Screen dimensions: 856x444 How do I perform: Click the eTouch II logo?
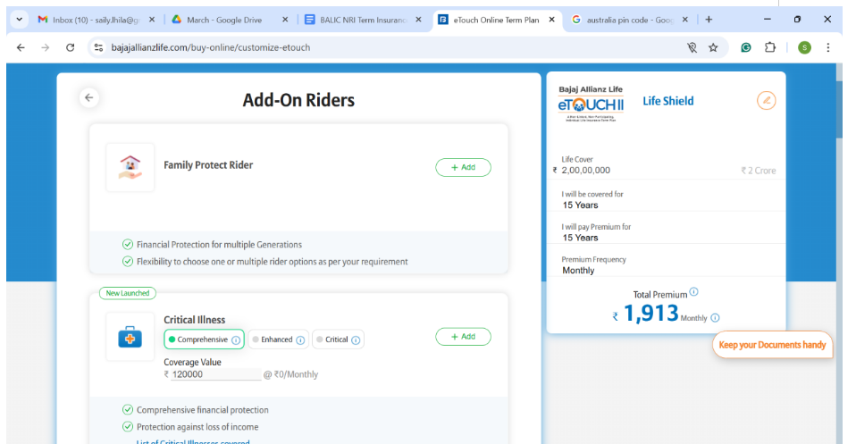tap(590, 104)
